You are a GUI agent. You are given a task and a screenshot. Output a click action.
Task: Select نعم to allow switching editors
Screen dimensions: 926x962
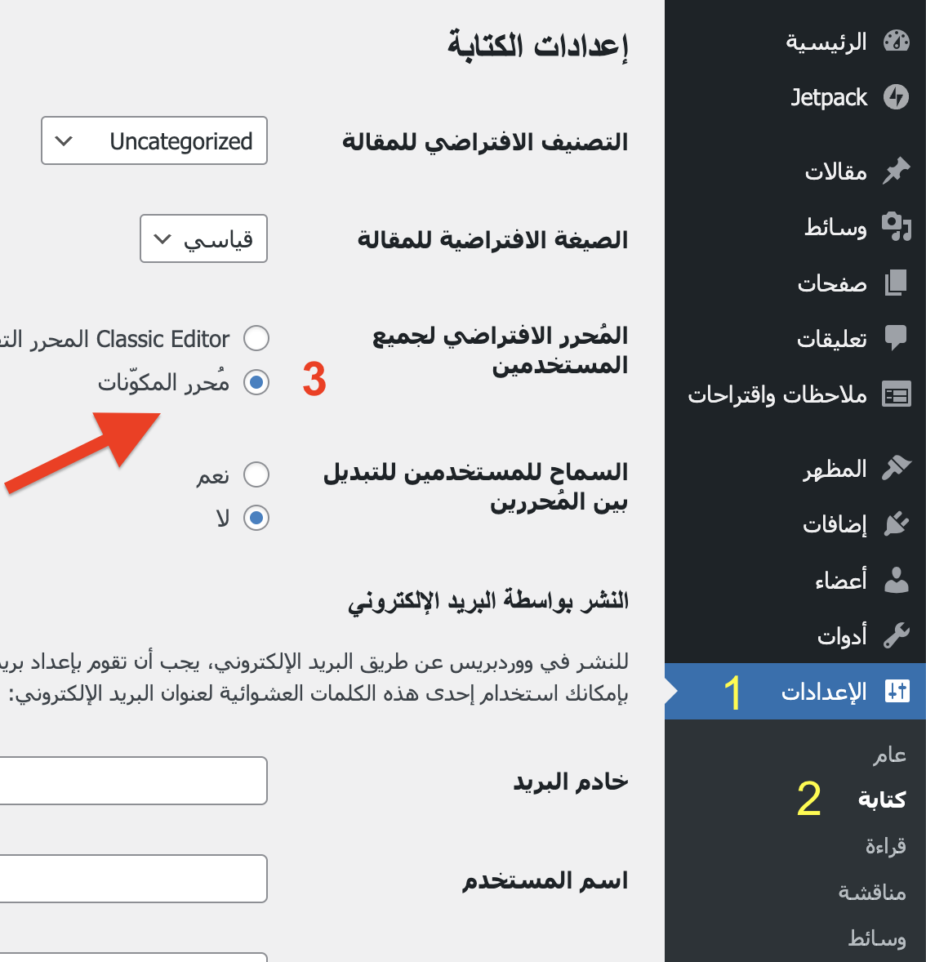click(x=256, y=474)
